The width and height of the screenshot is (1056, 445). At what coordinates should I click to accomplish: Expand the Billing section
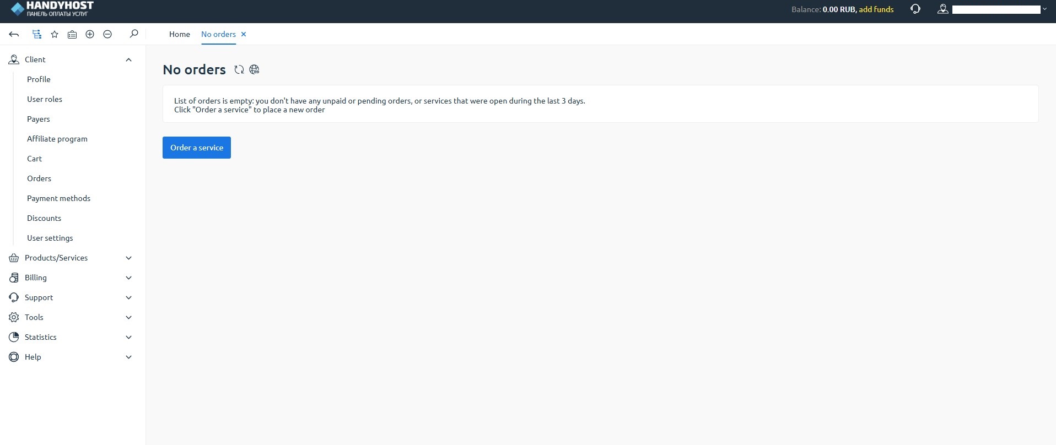point(128,278)
